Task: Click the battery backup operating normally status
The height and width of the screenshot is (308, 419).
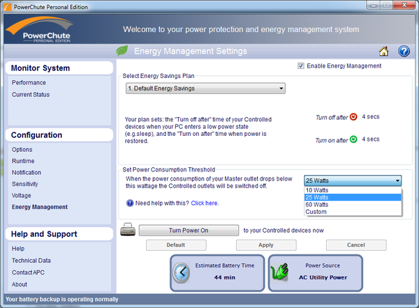Action: click(61, 299)
